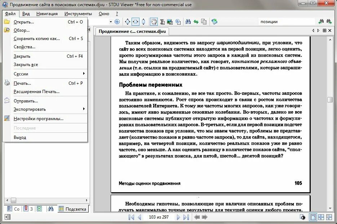Choose 'Печать...' from the File menu

point(45,83)
